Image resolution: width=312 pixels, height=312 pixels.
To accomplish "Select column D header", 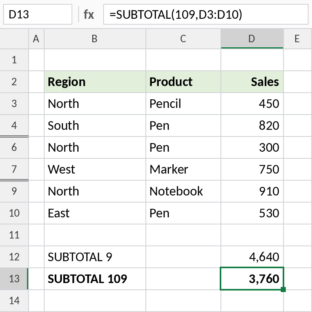I will point(252,39).
